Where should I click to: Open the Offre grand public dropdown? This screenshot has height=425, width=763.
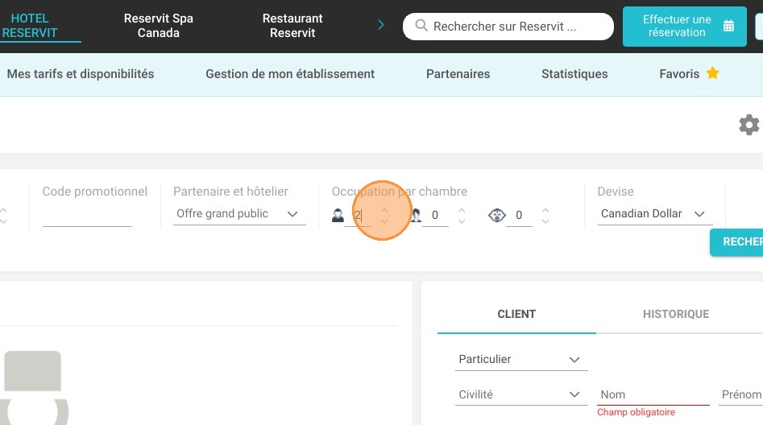click(239, 214)
